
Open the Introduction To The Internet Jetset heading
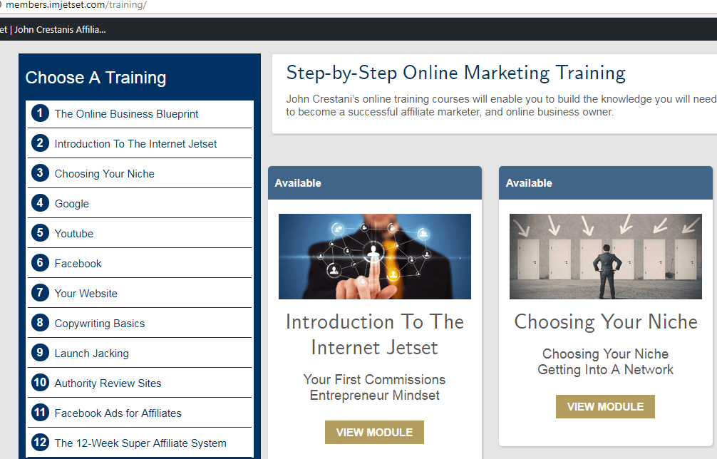(x=374, y=335)
